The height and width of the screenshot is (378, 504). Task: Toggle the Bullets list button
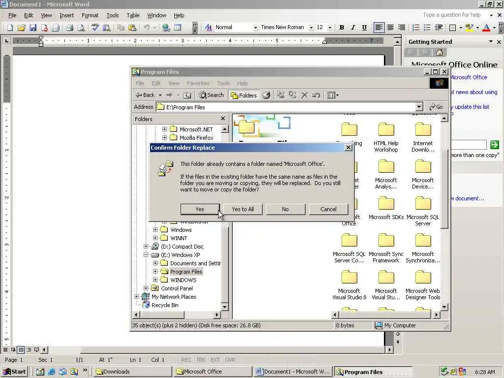coord(427,28)
